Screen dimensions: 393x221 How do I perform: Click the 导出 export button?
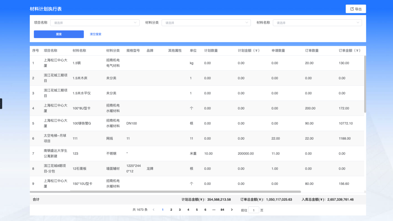point(355,9)
